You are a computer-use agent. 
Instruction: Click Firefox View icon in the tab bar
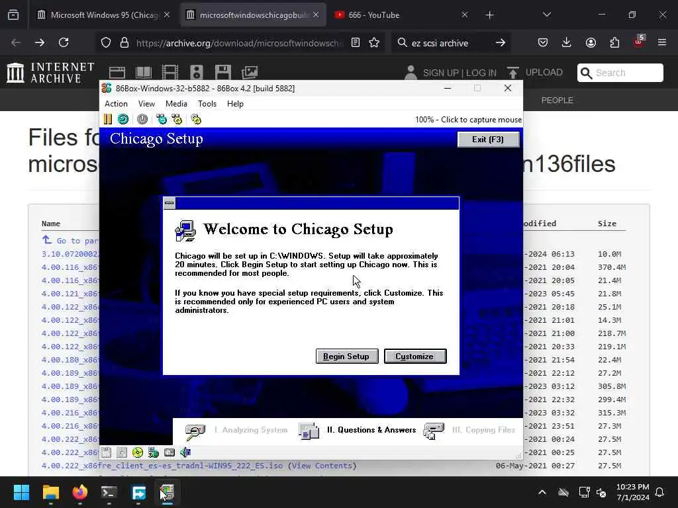point(13,15)
